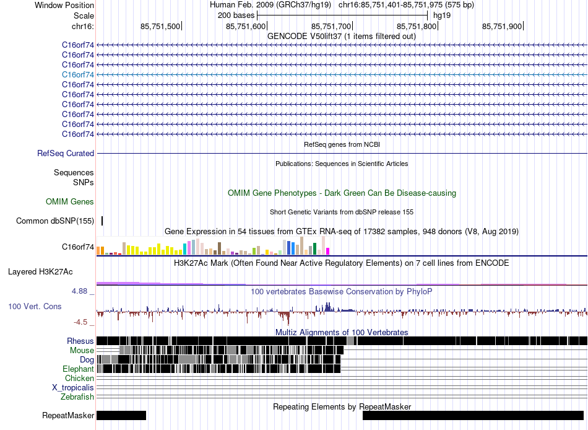Screen dimensions: 588x430
Task: Click the light-blue C16orf74 transcript line
Action: tap(342, 75)
